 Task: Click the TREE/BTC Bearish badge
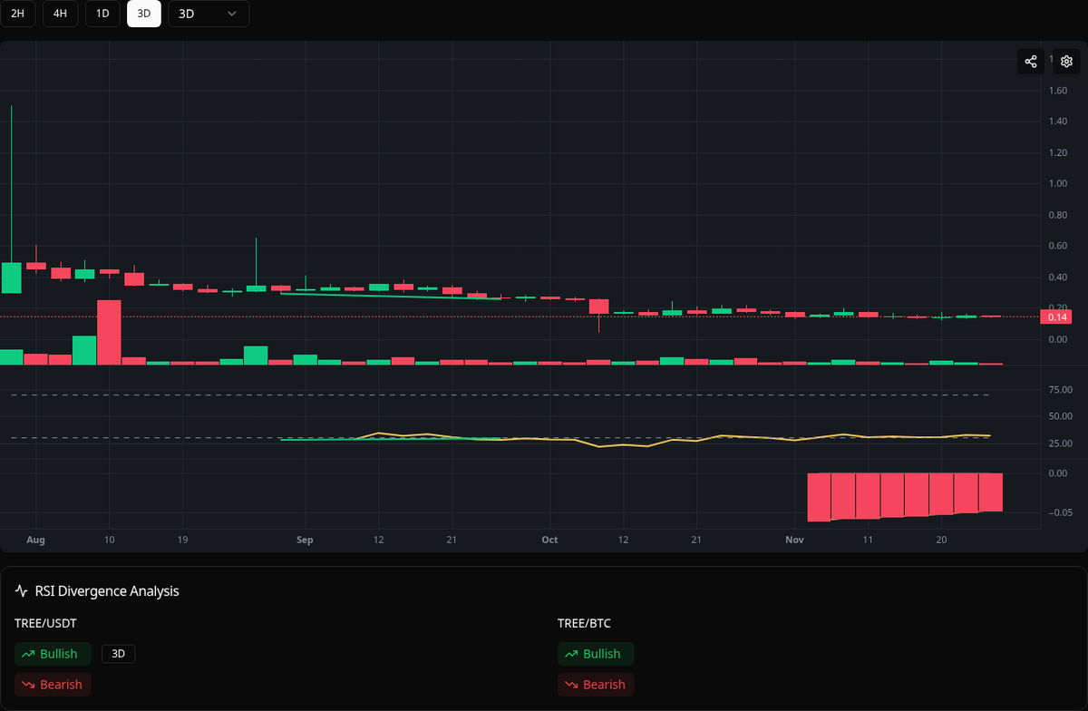596,685
